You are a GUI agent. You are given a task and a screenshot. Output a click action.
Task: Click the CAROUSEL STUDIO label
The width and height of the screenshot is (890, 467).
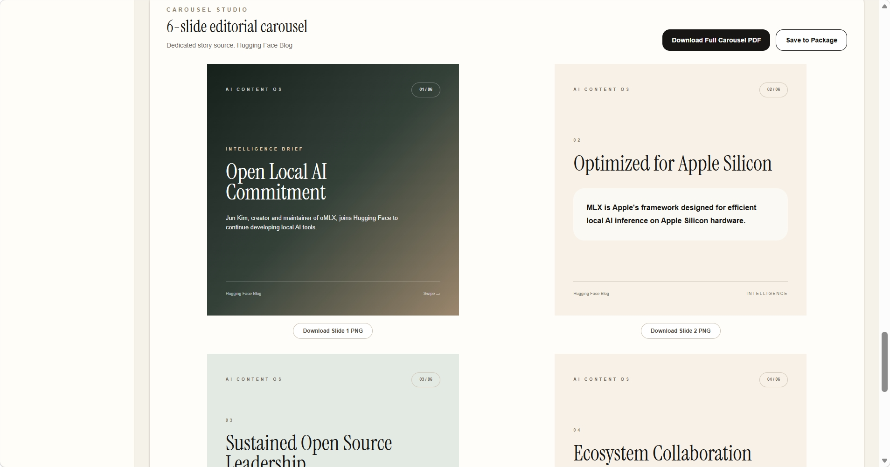[x=207, y=9]
